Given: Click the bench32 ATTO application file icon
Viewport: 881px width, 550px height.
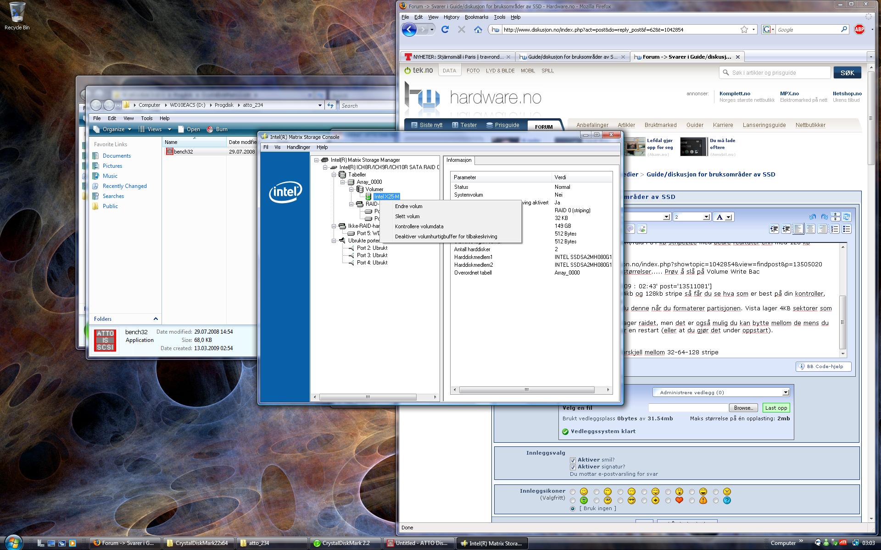Looking at the screenshot, I should click(169, 151).
